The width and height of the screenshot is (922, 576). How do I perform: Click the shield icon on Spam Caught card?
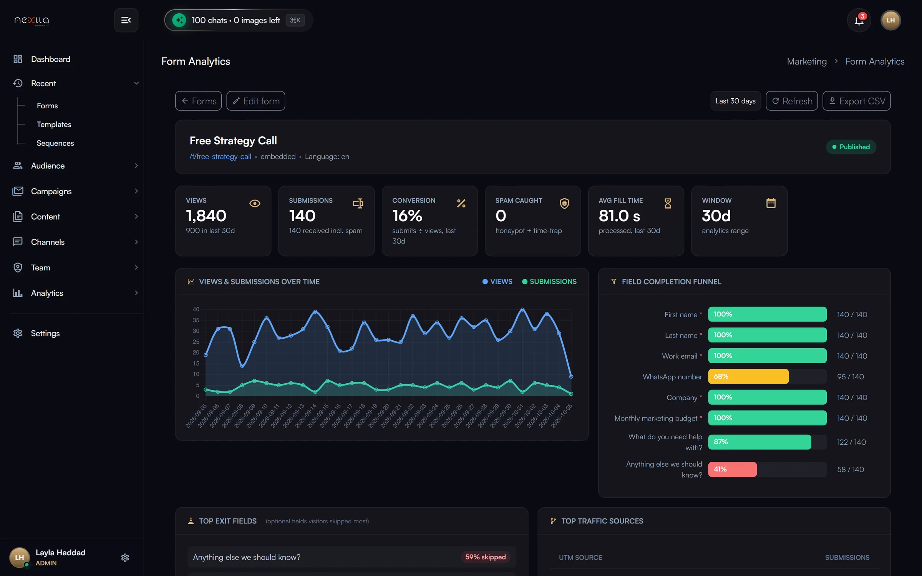[x=564, y=203]
